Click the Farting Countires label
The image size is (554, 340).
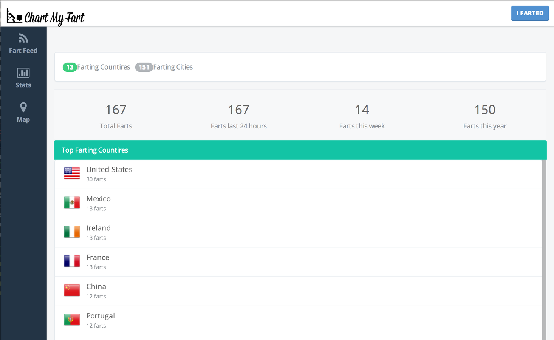point(104,67)
